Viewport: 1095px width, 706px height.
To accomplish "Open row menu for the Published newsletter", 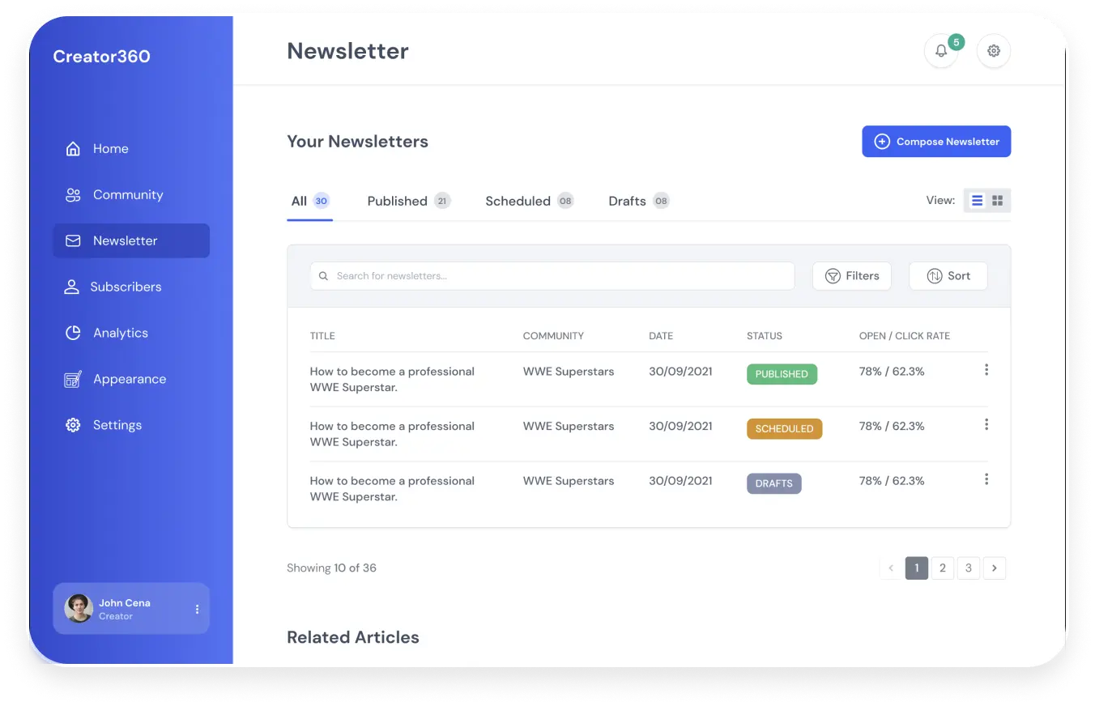I will [986, 370].
